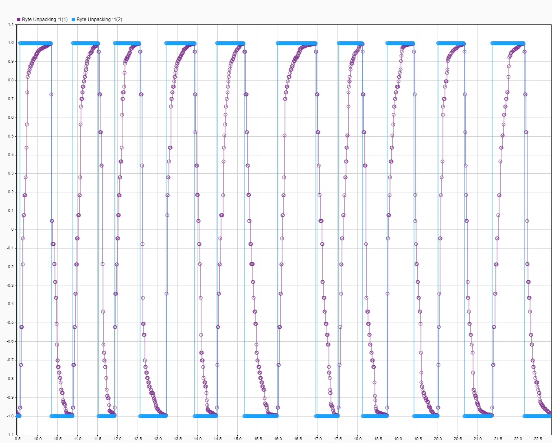
Task: Click the x-axis tick label 9.5
Action: [x=18, y=439]
